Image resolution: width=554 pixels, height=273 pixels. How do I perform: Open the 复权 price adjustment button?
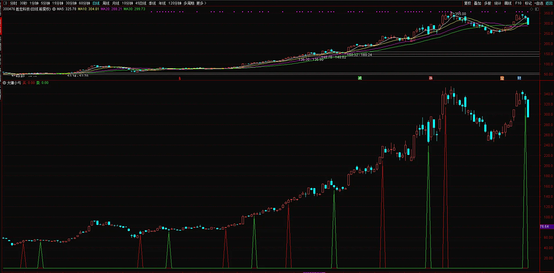tap(468, 3)
